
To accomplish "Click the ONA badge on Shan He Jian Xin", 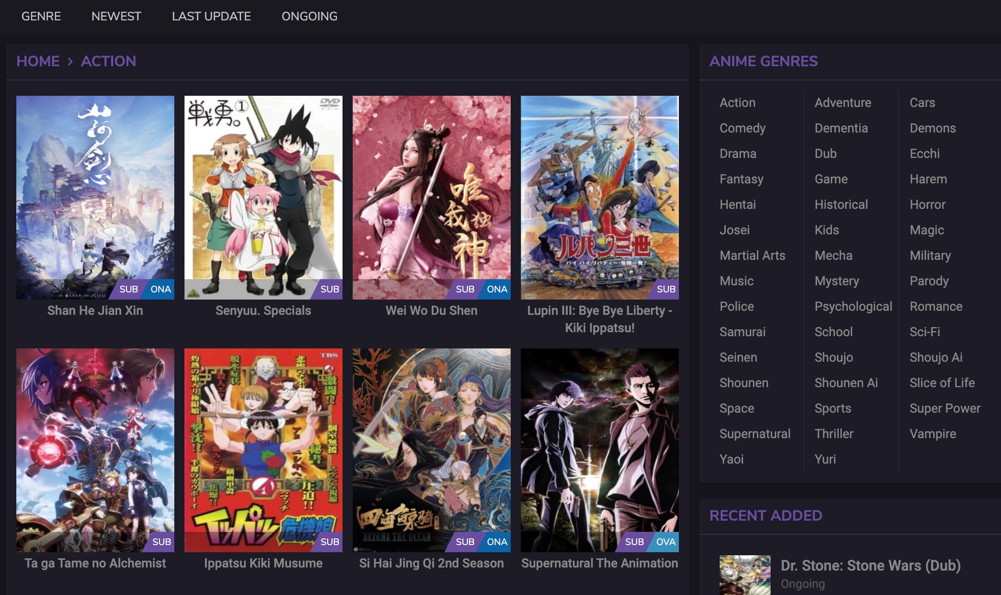I will pyautogui.click(x=160, y=289).
